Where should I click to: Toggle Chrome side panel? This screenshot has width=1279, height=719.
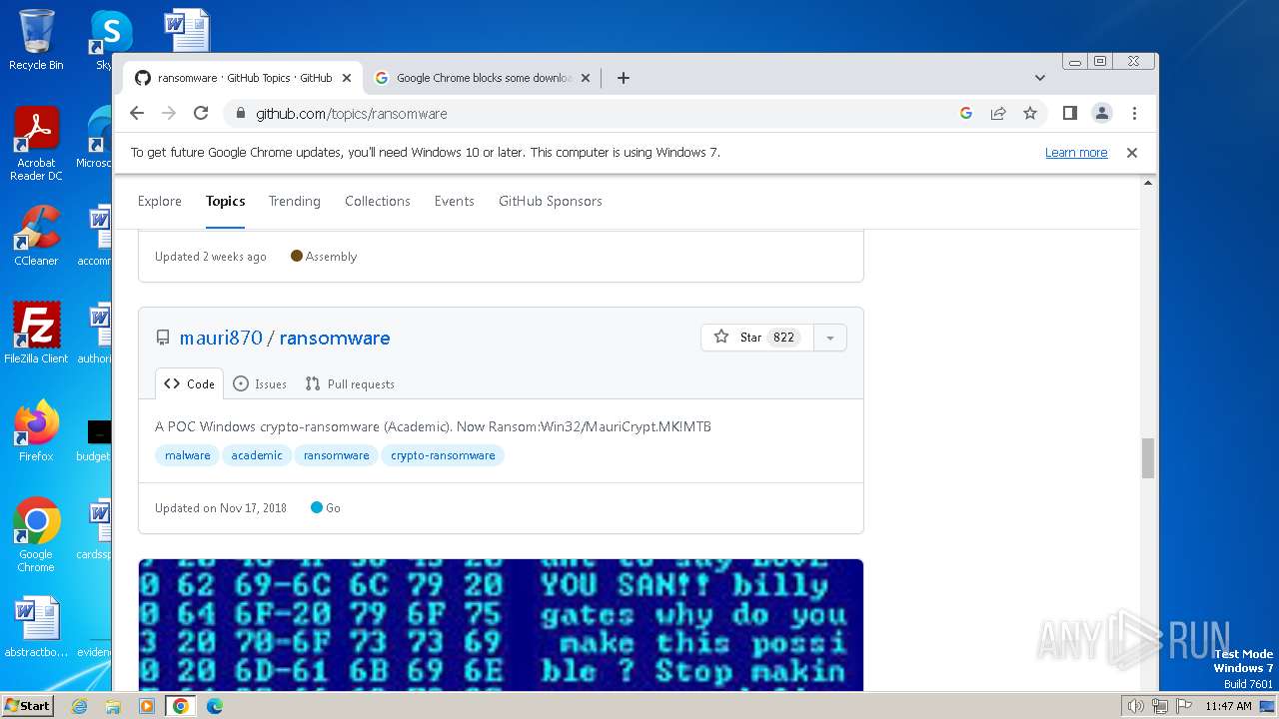click(1070, 113)
